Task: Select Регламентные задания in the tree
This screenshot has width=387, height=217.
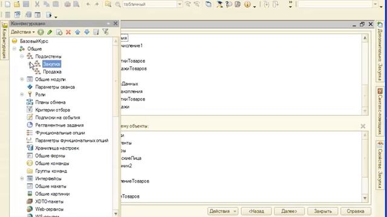Action: click(59, 125)
